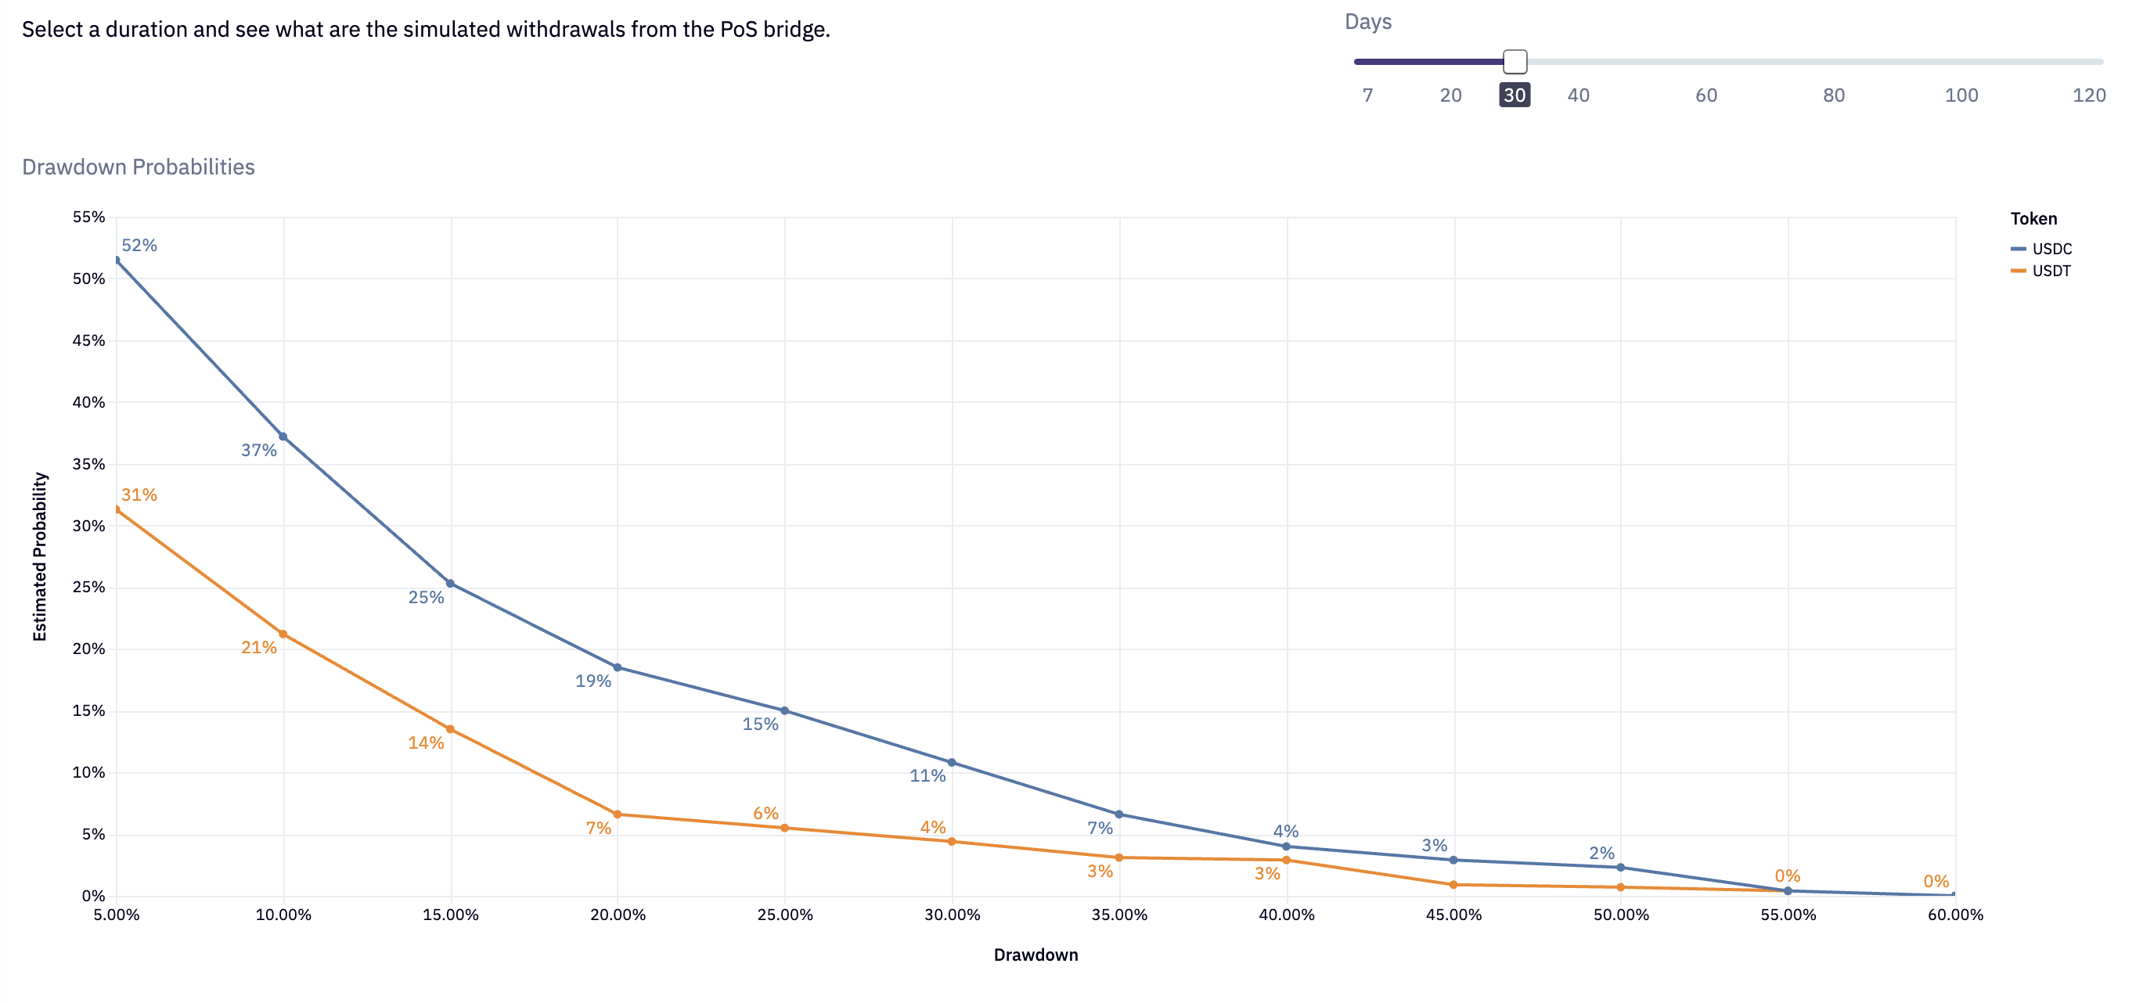
Task: Click the Days slider handle
Action: tap(1515, 62)
